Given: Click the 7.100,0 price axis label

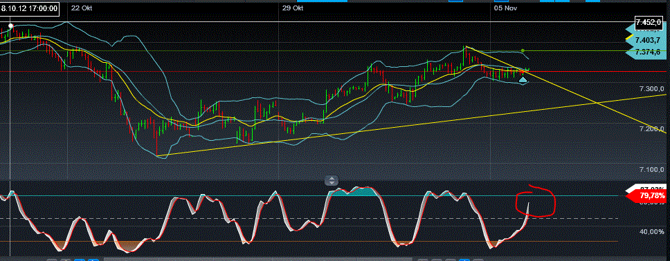Looking at the screenshot, I should pyautogui.click(x=651, y=170).
